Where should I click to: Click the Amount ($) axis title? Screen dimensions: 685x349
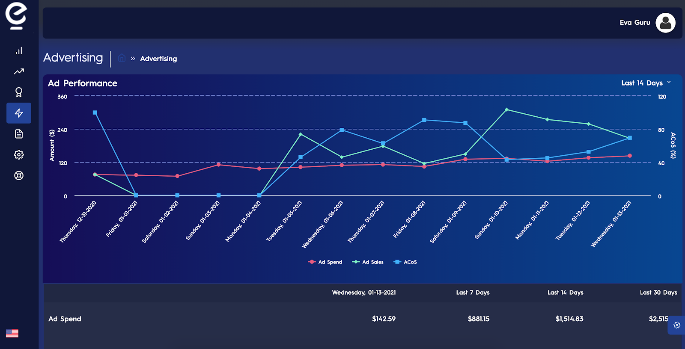(x=52, y=145)
